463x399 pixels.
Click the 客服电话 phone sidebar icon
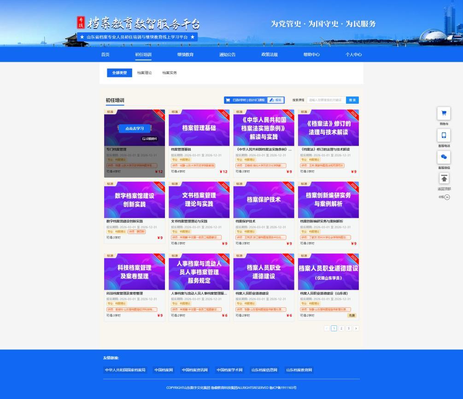444,135
